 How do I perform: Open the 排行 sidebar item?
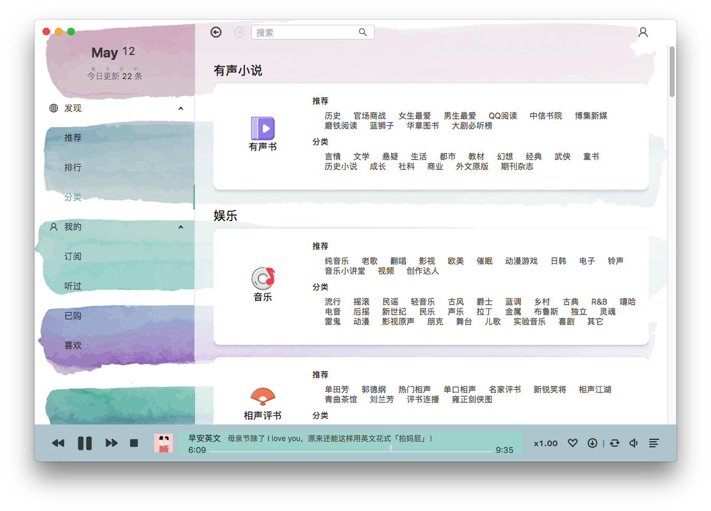(x=73, y=167)
